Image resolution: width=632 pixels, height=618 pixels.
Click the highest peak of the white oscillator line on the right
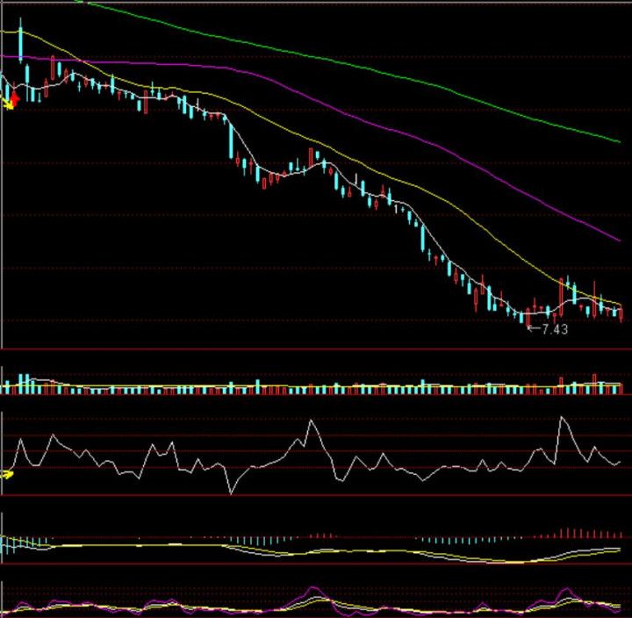click(562, 419)
